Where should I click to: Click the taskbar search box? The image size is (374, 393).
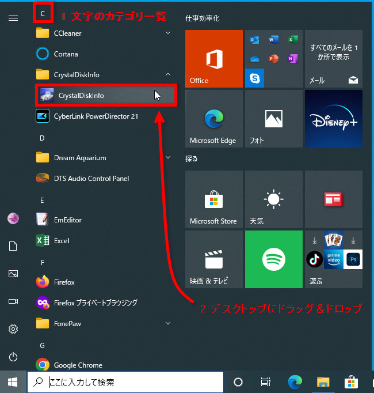coord(125,381)
